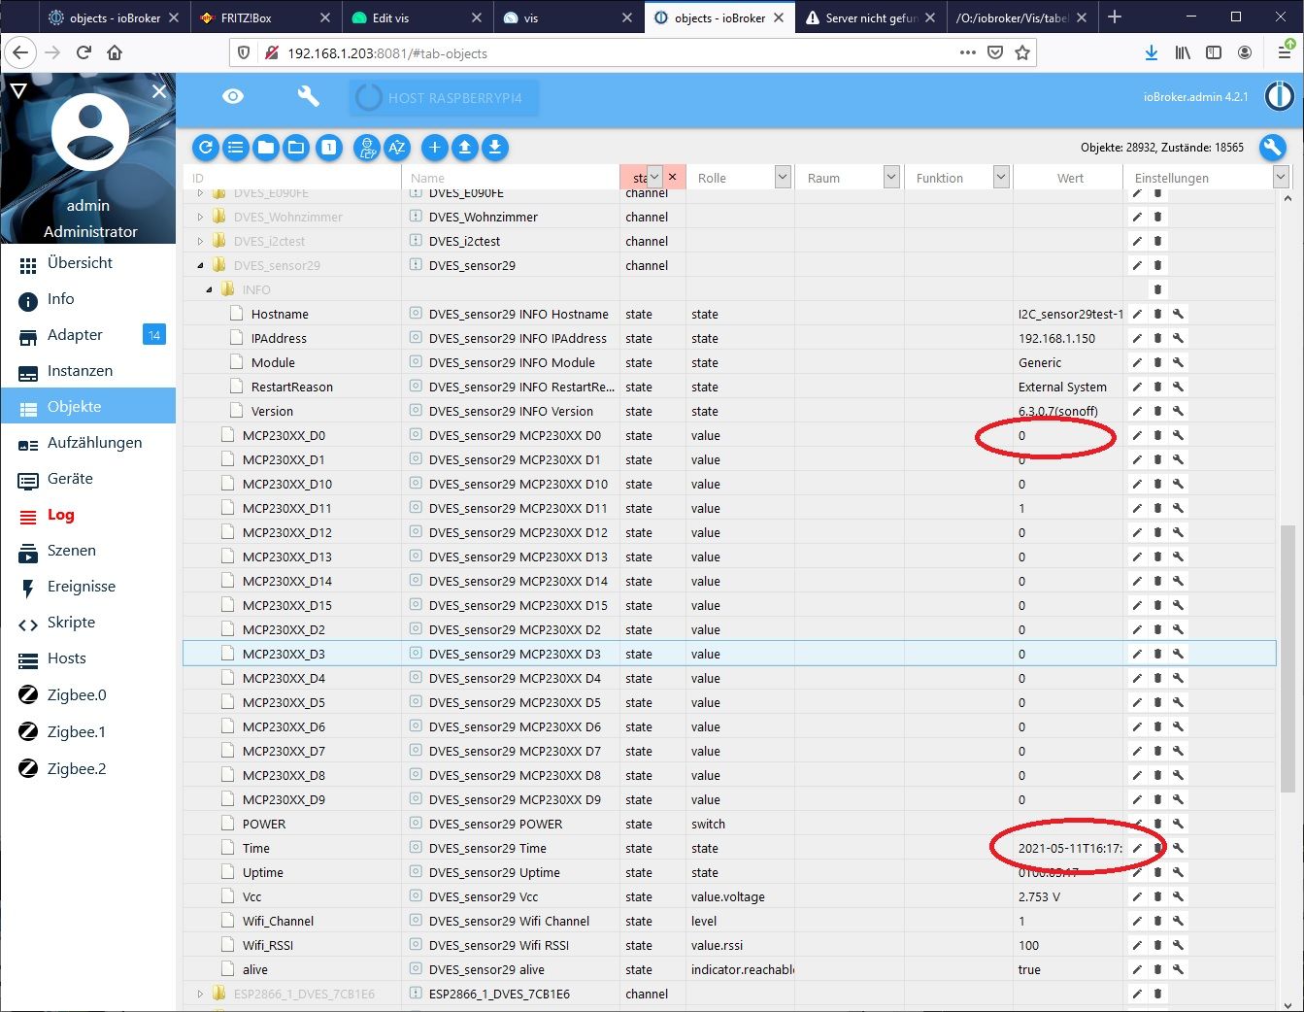Refresh the objects tree
This screenshot has height=1012, width=1304.
205,148
